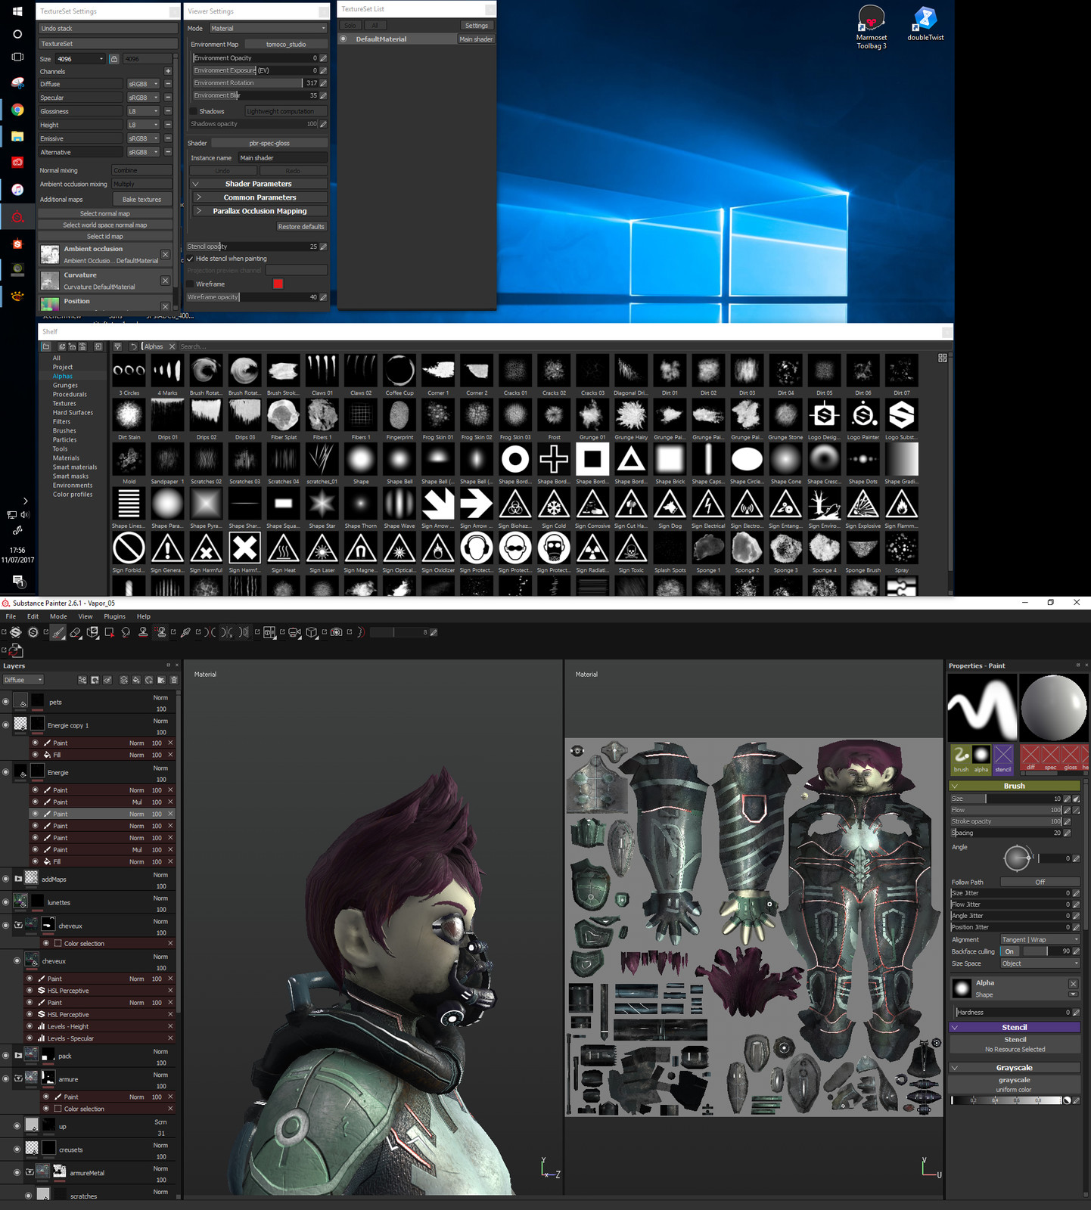Collapse the Brush properties section
This screenshot has width=1091, height=1210.
coord(1015,786)
